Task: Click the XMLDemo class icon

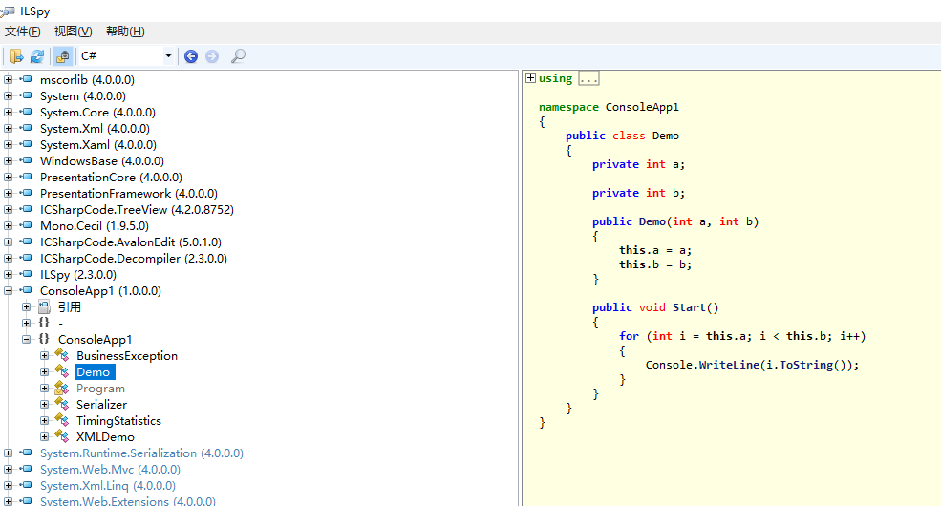Action: [62, 436]
